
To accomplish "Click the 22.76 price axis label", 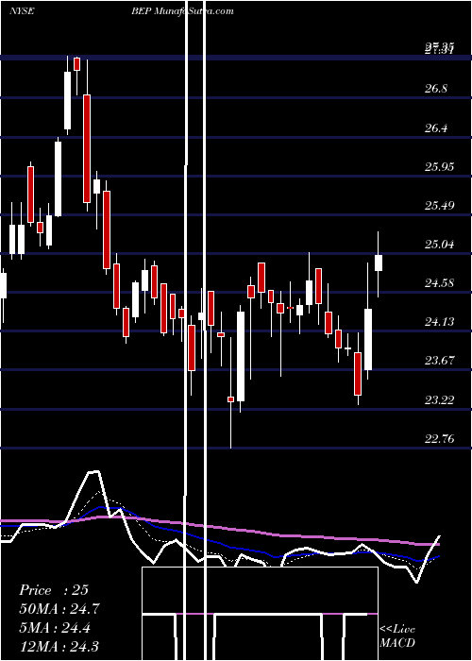I will (440, 439).
